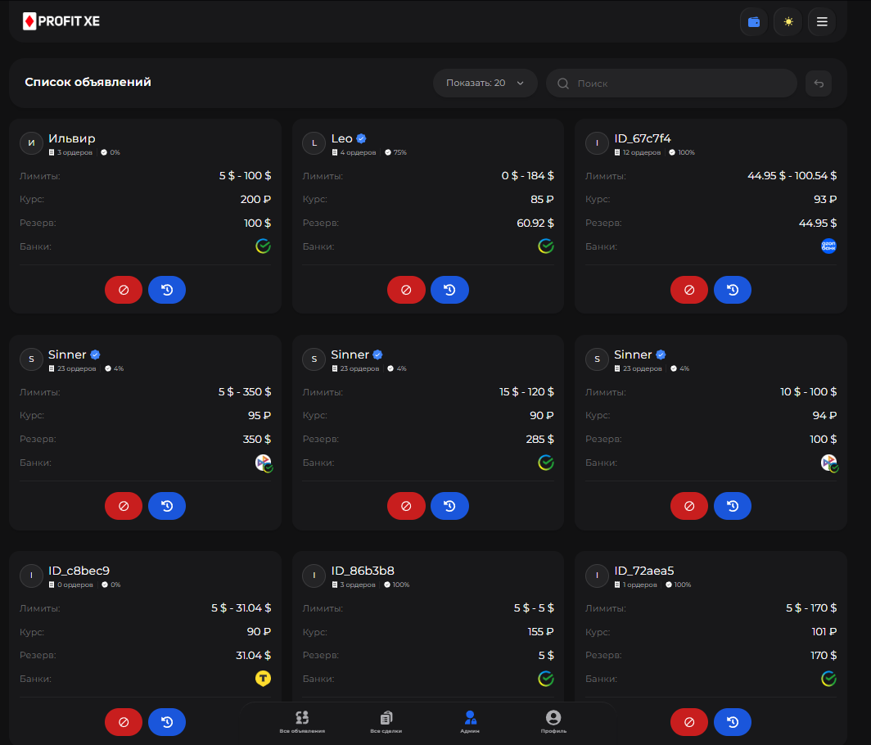Click ID_c8bec9 reserve 31.04 $
Screen dimensions: 871x745
[x=253, y=655]
